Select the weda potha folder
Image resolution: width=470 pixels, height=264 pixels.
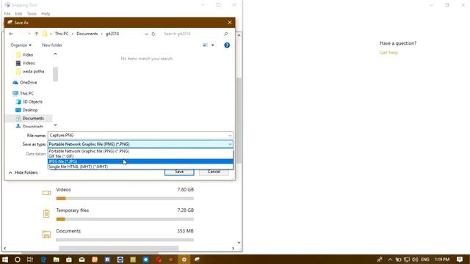(x=30, y=72)
